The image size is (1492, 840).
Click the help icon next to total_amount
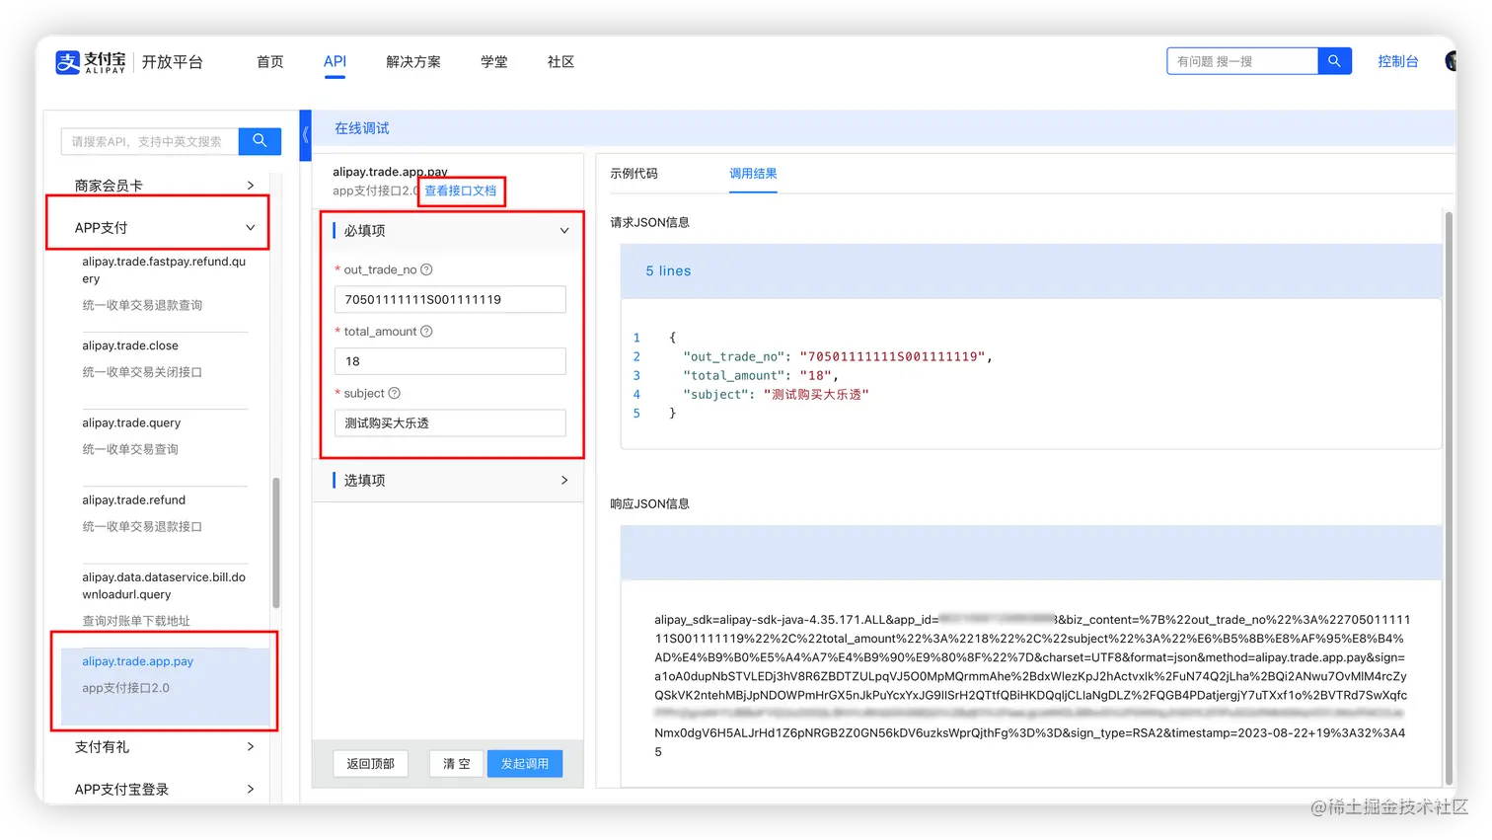click(426, 332)
